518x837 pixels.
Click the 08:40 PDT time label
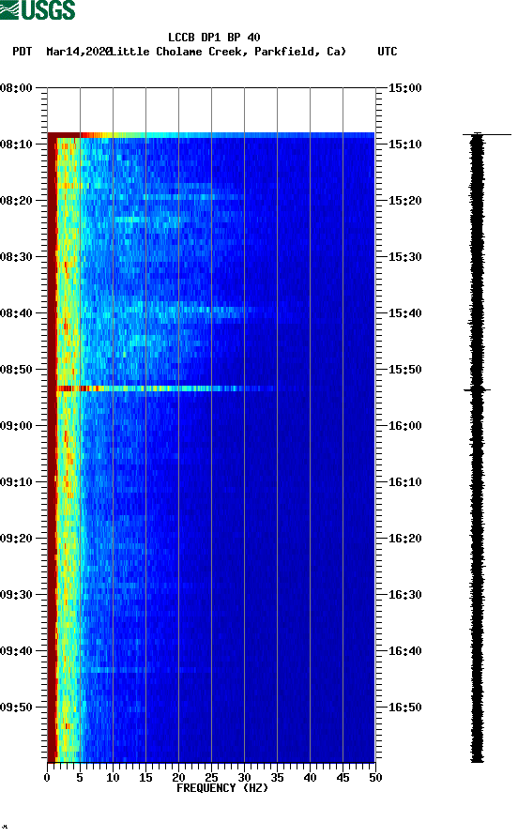pos(16,313)
